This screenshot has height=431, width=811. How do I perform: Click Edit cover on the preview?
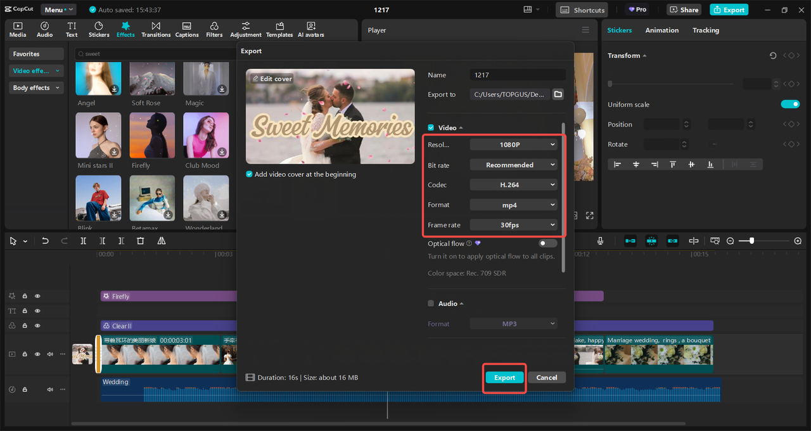272,79
